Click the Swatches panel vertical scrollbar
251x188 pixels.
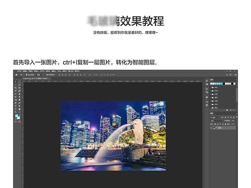pyautogui.click(x=237, y=95)
